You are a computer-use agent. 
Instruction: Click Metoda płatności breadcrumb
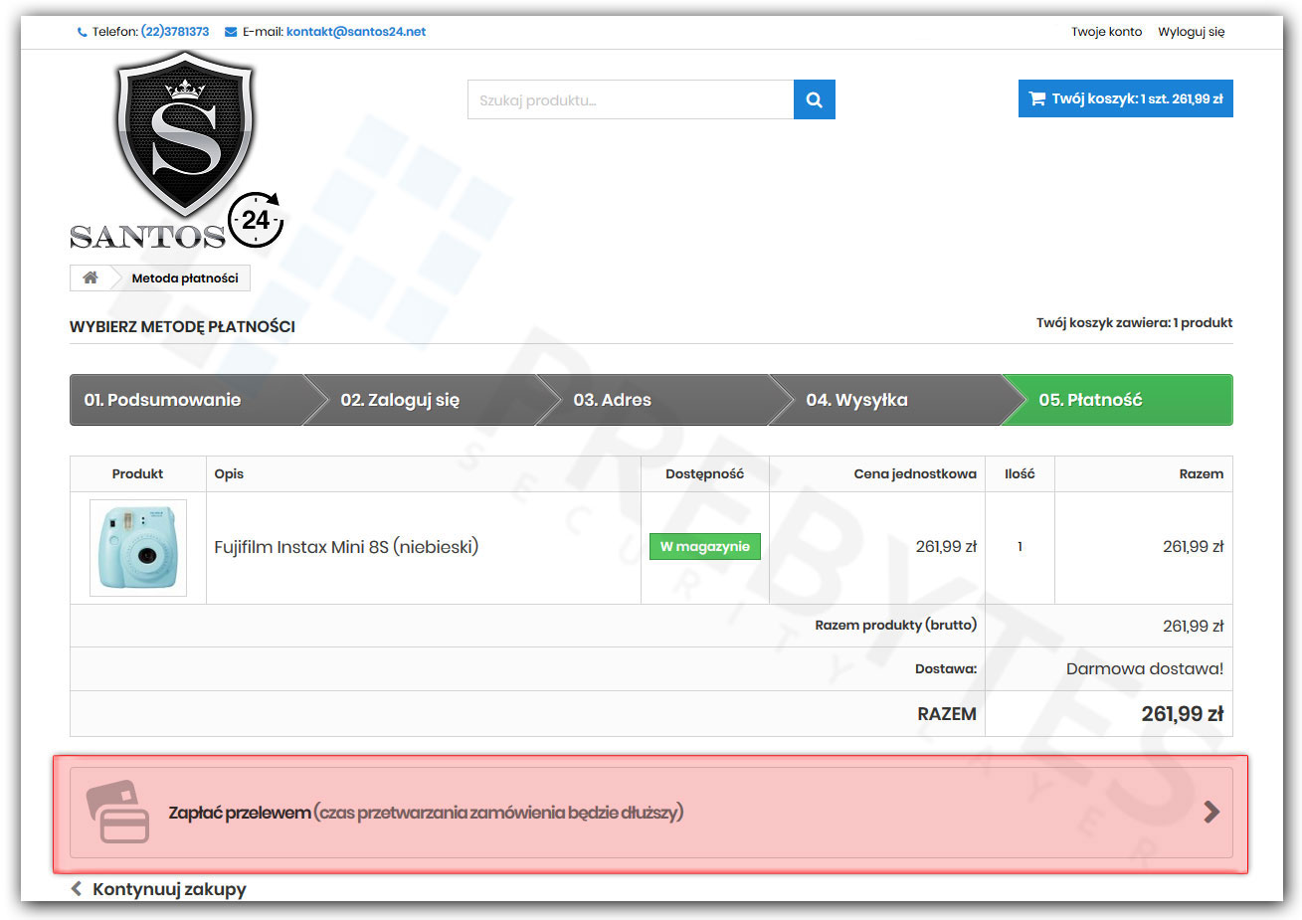click(x=185, y=278)
